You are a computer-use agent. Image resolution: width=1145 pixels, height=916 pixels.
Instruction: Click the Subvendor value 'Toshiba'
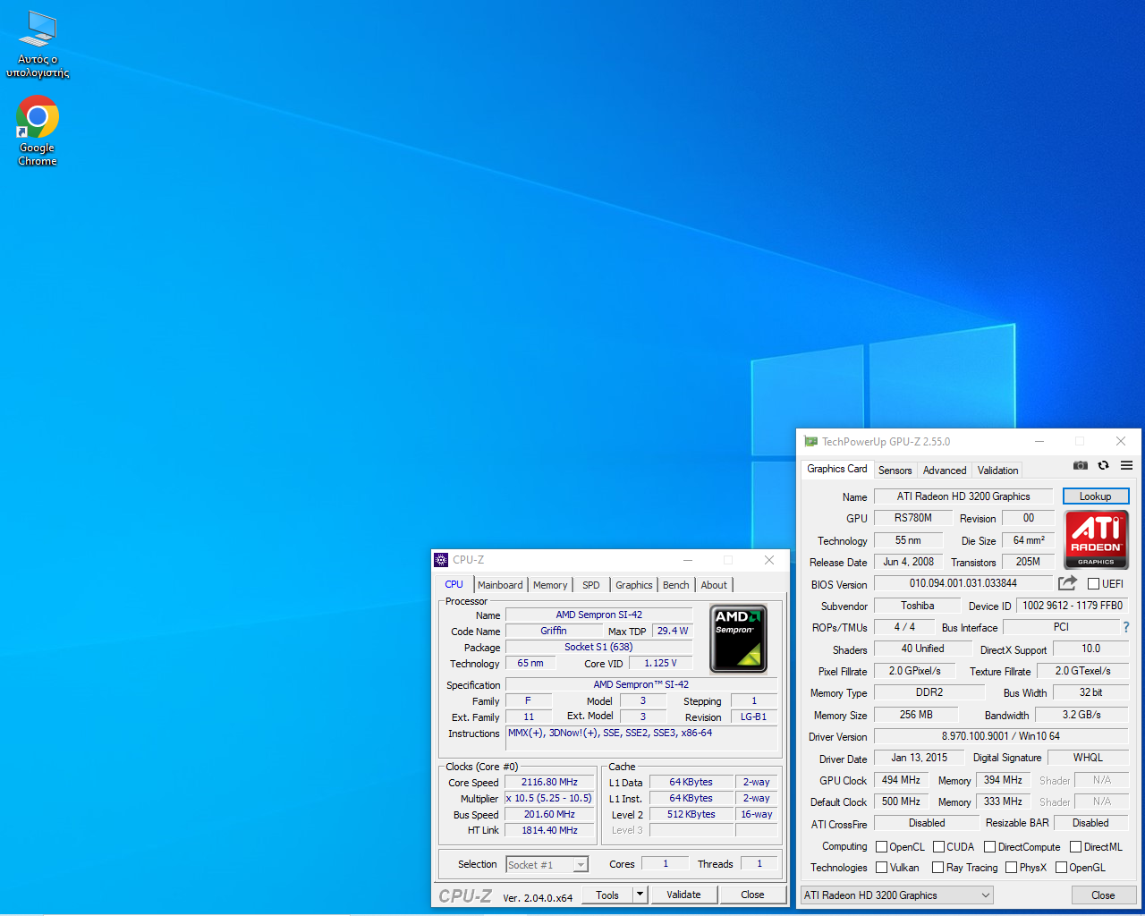pyautogui.click(x=917, y=606)
